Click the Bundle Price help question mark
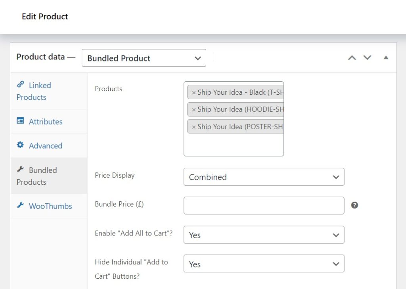The width and height of the screenshot is (406, 289). coord(355,205)
